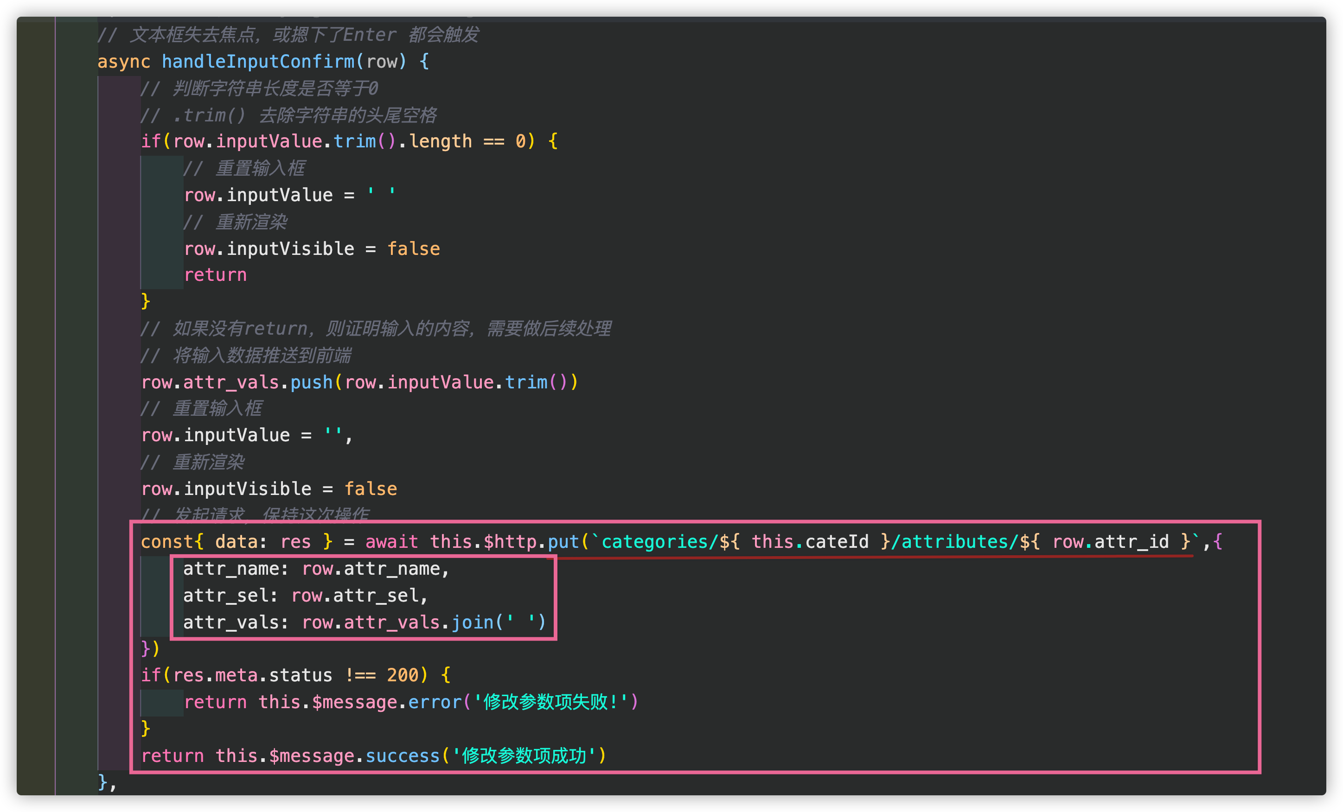Click the row.inputValue = ' ' line
Screen dimensions: 1343x812
coord(290,195)
